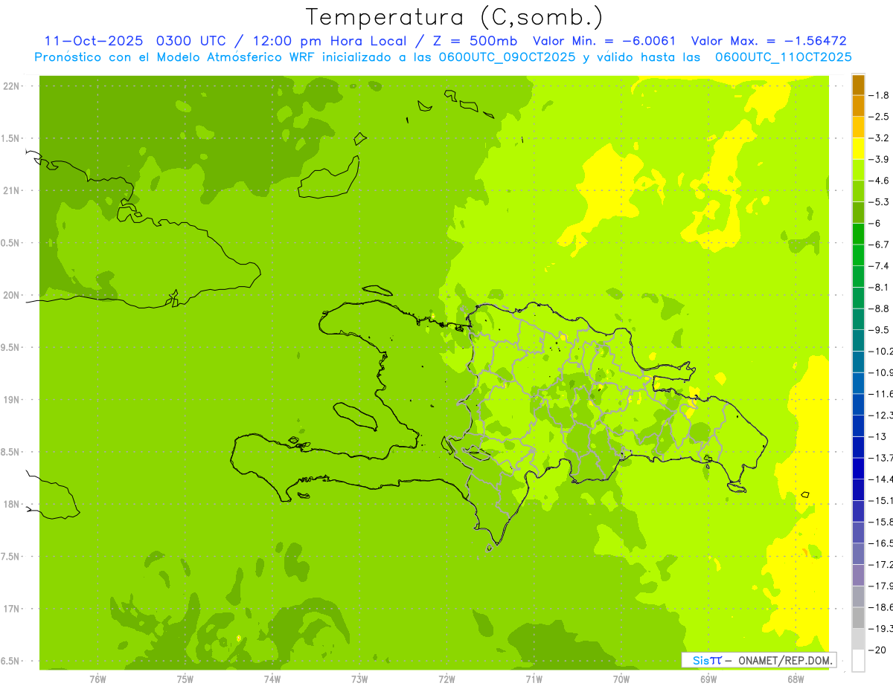This screenshot has width=893, height=689.
Task: Click the "76W" longitude label
Action: (x=97, y=679)
